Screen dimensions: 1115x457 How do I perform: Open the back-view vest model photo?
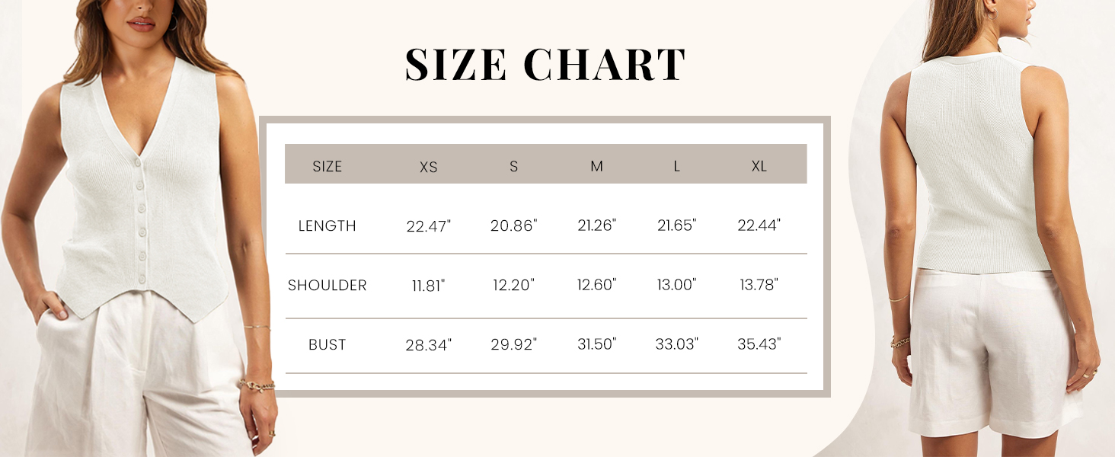coord(982,228)
